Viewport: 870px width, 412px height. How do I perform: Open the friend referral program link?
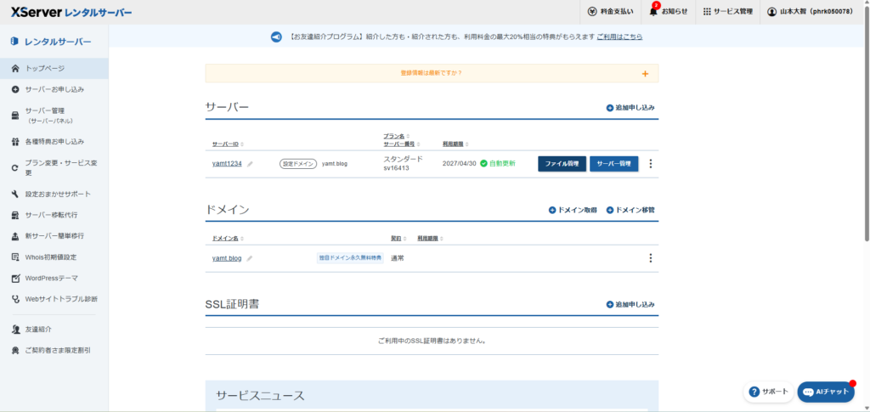coord(619,37)
